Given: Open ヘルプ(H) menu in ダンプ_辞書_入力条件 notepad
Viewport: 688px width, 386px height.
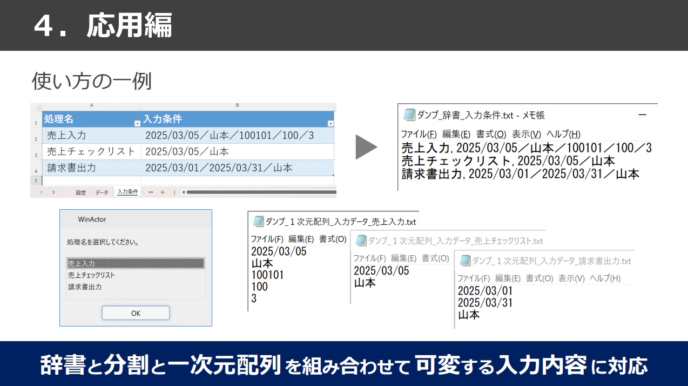Looking at the screenshot, I should pyautogui.click(x=564, y=134).
